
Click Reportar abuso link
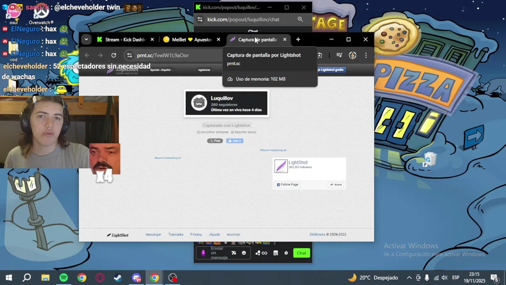(x=244, y=132)
